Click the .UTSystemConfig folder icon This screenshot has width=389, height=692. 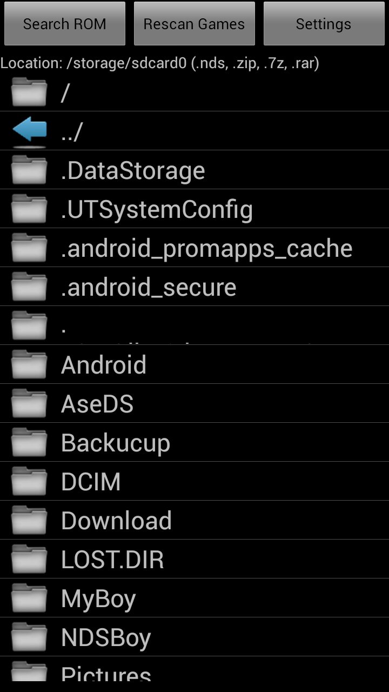coord(29,209)
